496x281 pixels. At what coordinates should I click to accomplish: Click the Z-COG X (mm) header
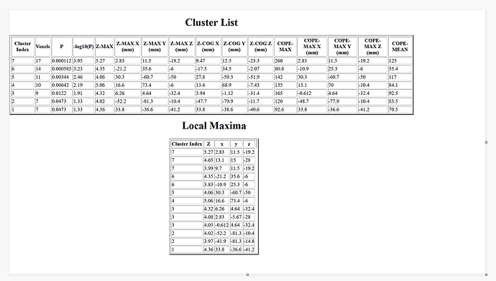tap(208, 47)
